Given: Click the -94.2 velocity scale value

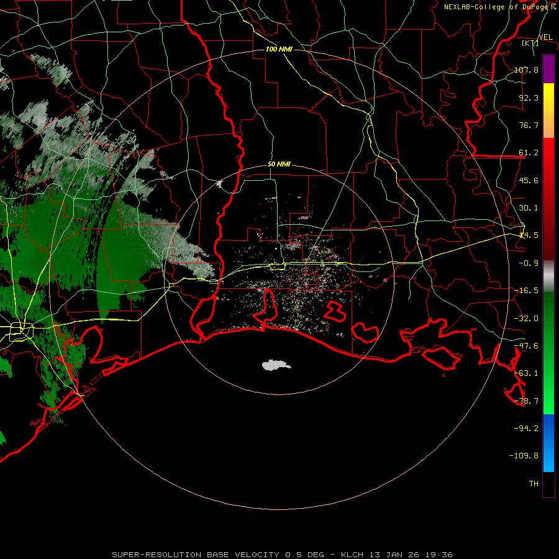Looking at the screenshot, I should pyautogui.click(x=526, y=428).
